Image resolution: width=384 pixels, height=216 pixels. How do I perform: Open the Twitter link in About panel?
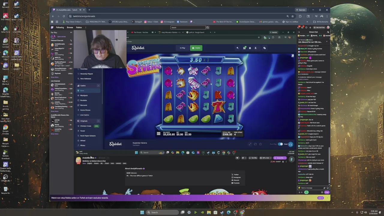[x=235, y=175]
